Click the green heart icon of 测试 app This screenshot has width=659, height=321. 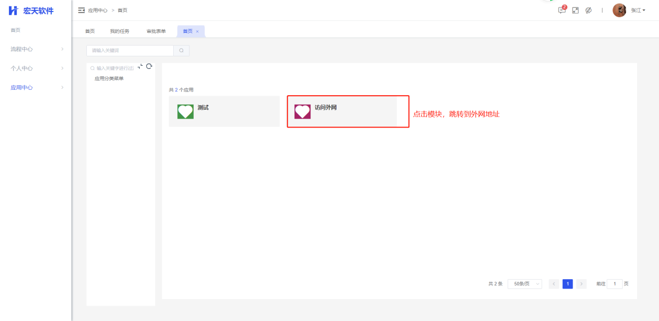point(185,111)
